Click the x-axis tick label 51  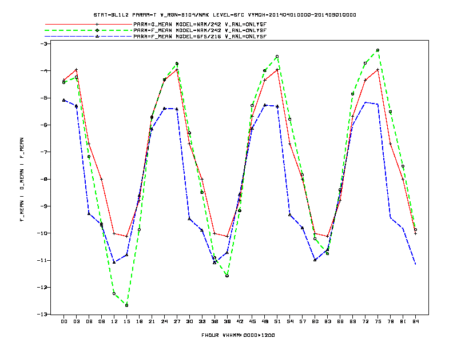point(277,321)
